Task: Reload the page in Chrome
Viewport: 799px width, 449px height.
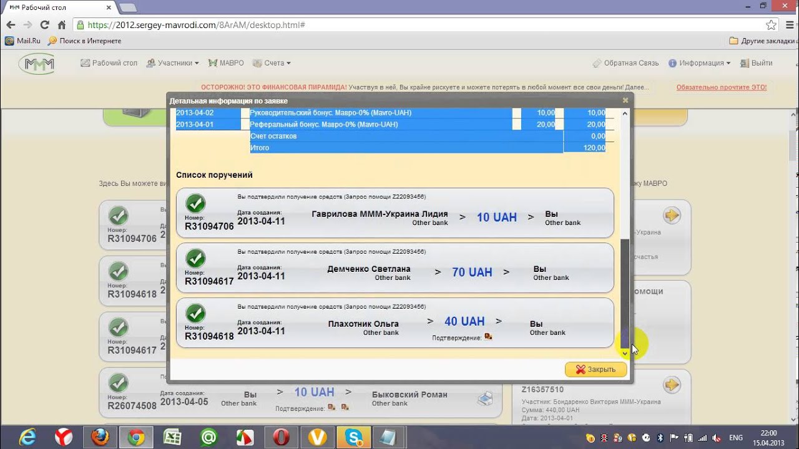Action: (44, 25)
